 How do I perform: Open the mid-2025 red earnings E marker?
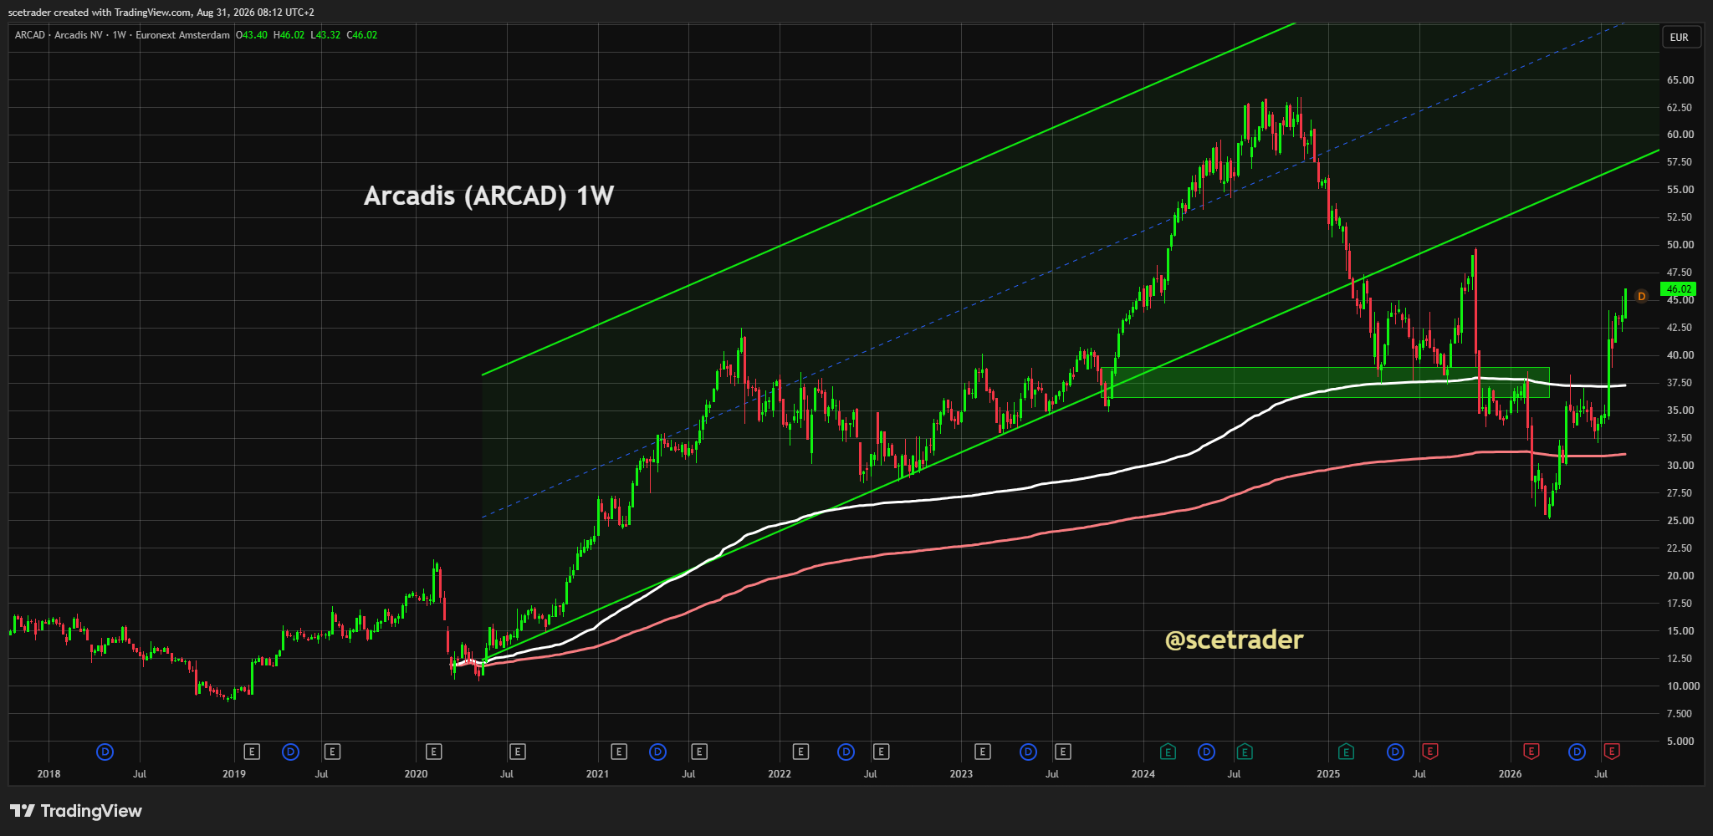click(x=1429, y=752)
